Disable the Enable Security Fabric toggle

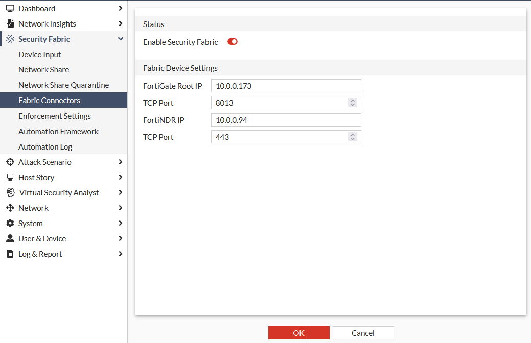tap(232, 42)
